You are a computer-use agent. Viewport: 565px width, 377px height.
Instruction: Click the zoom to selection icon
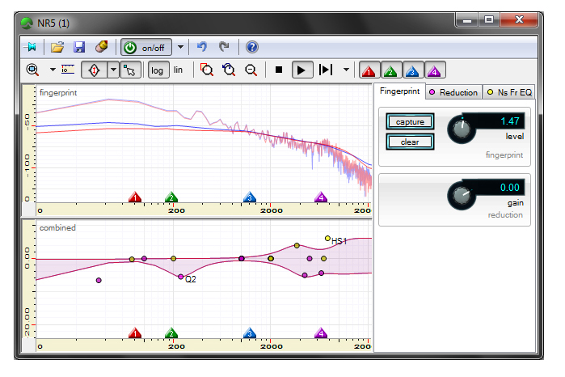coord(207,70)
